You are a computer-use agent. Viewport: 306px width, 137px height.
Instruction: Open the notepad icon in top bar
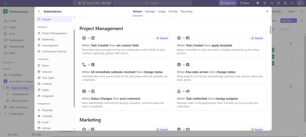coord(265,3)
